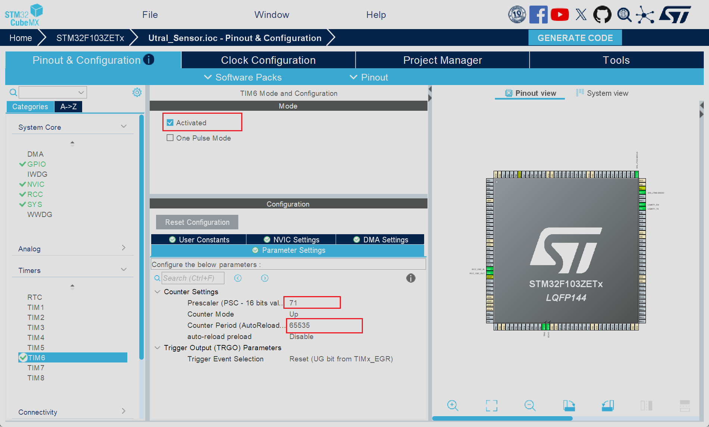Open the NVIC Settings tab
The width and height of the screenshot is (709, 427).
291,239
